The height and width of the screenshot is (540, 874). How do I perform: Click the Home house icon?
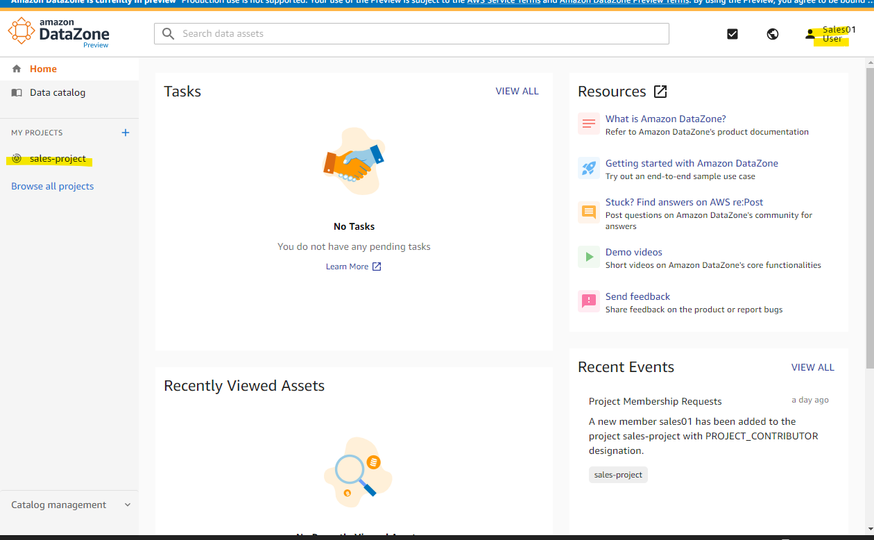click(x=17, y=69)
